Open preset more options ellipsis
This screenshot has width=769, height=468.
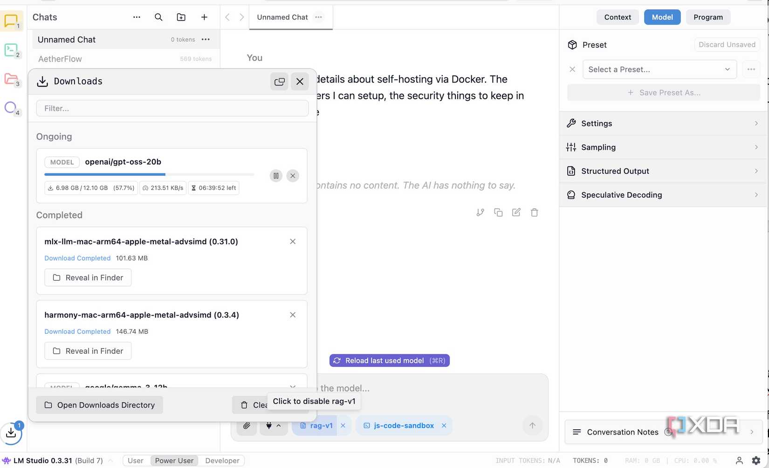point(751,69)
